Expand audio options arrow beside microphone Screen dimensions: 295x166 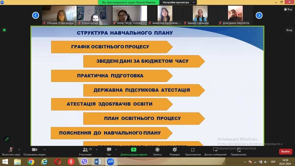[x=19, y=150]
